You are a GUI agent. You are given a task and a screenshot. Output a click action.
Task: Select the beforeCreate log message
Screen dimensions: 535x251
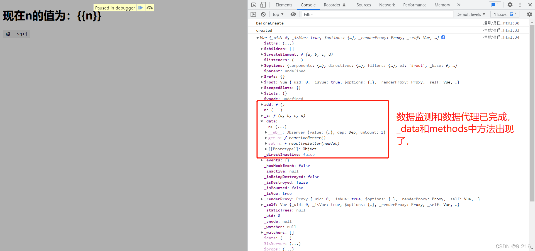pos(270,23)
